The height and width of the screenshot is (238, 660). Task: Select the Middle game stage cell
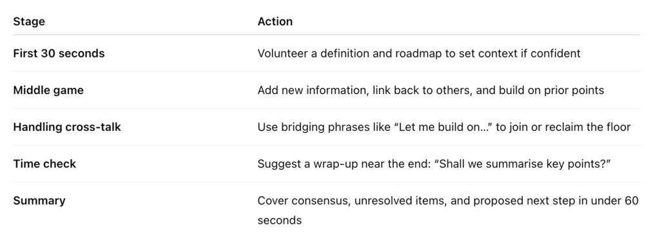(x=48, y=90)
